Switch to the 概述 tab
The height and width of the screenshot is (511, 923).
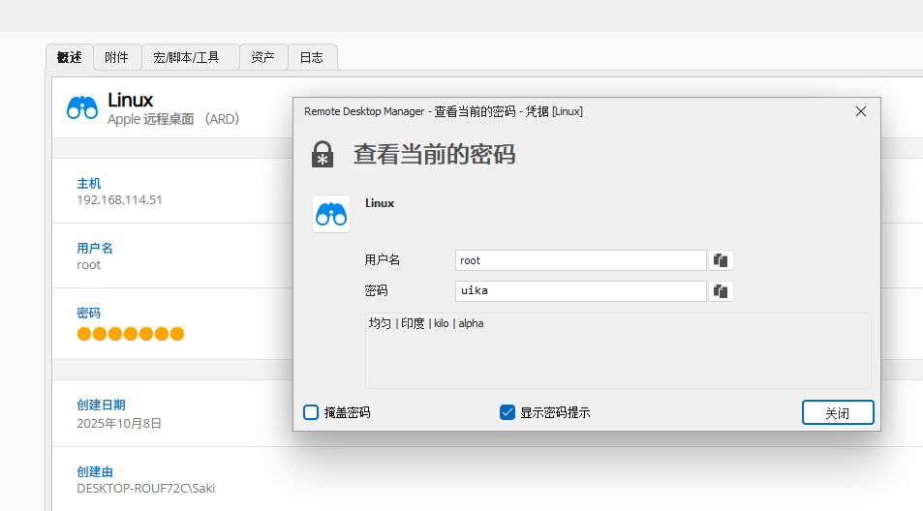point(70,57)
